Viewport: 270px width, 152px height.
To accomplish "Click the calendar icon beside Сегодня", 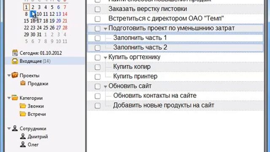I will coord(15,53).
